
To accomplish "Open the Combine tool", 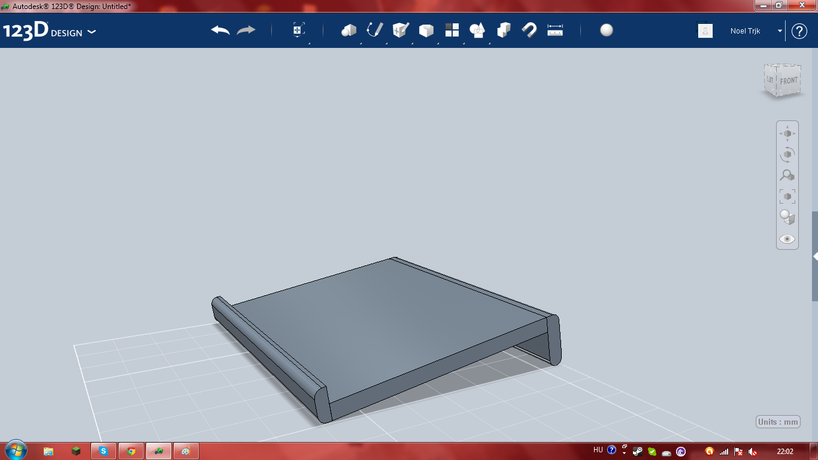I will [504, 30].
